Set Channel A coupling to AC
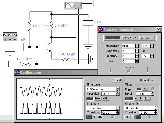Image resolution: width=164 pixels, height=124 pixels. pos(89,117)
